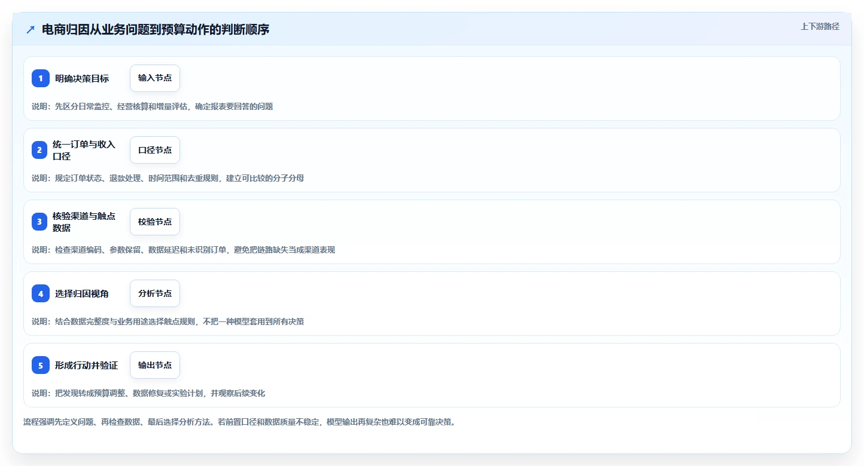864x466 pixels.
Task: Click the 输入节点 tag
Action: (155, 78)
